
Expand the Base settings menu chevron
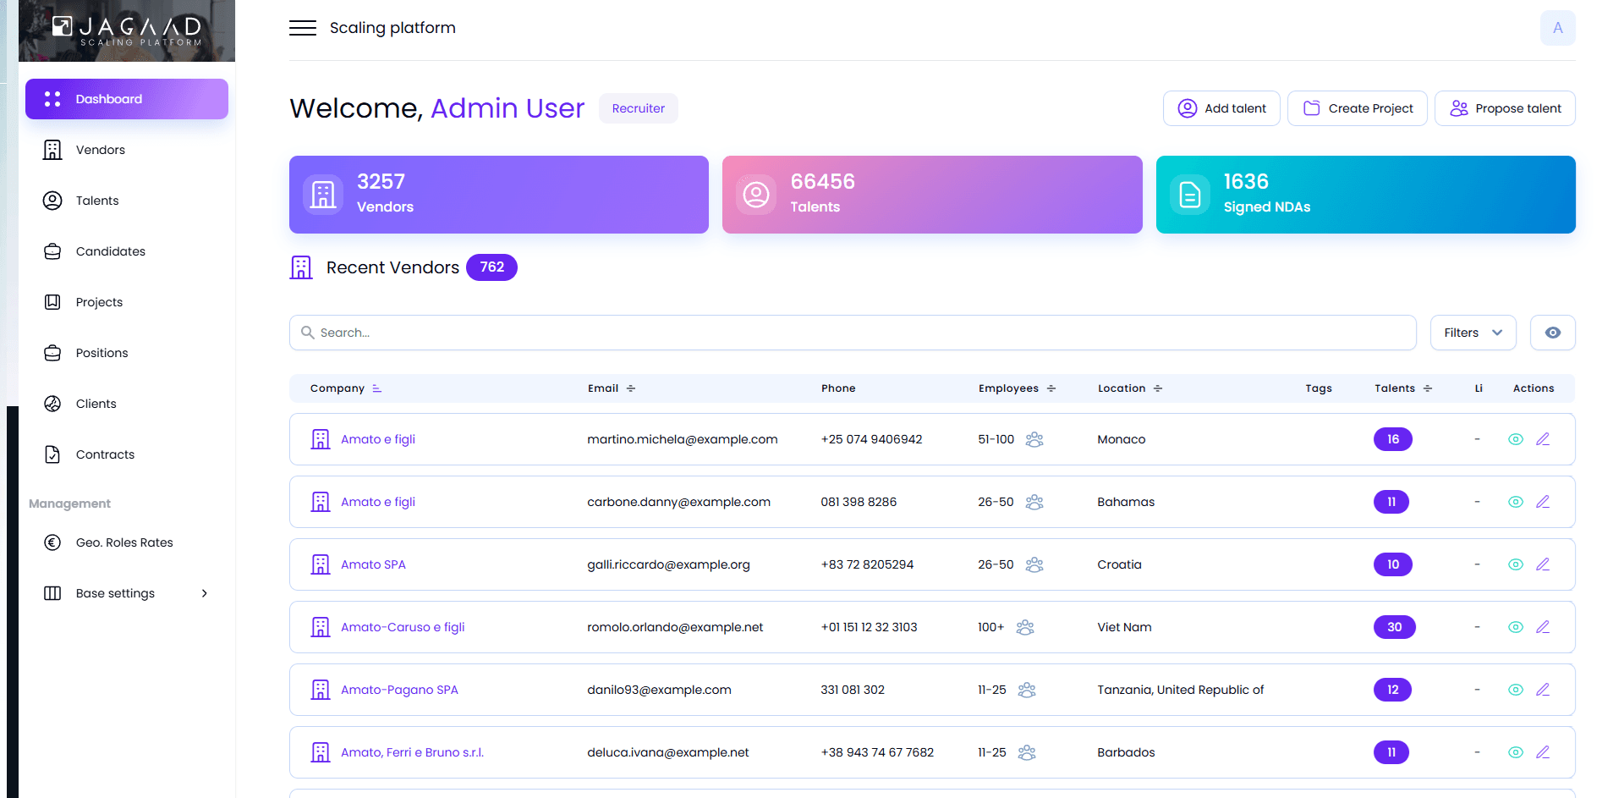pyautogui.click(x=204, y=593)
